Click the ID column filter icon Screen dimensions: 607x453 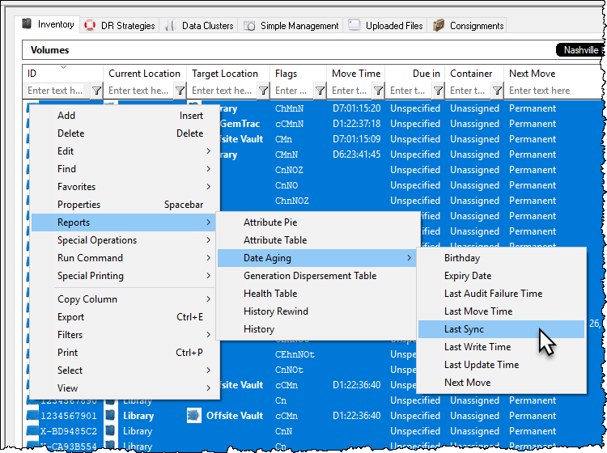tap(96, 91)
